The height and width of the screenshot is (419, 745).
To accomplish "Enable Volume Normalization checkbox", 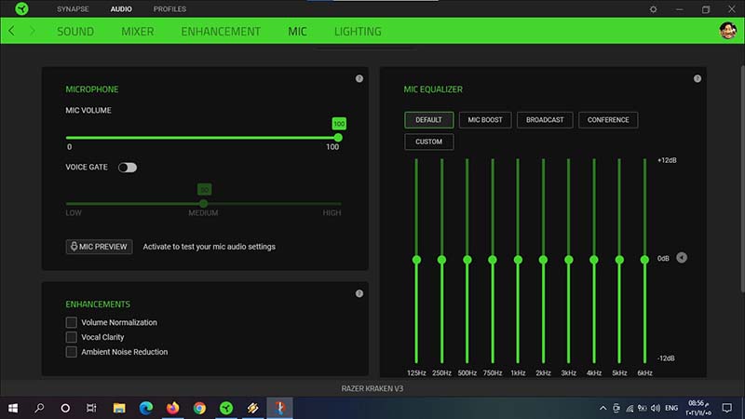I will 72,322.
